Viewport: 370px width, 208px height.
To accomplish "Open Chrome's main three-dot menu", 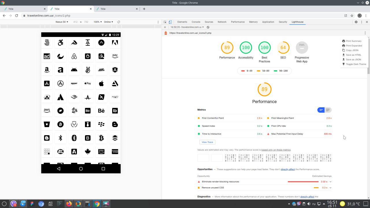I will click(x=366, y=16).
